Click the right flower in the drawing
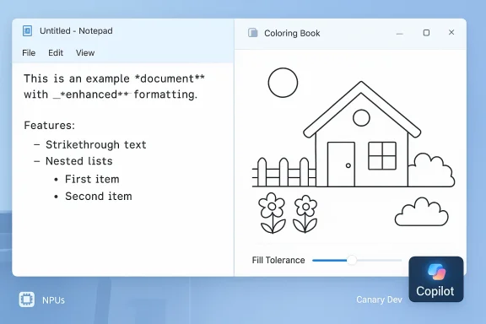The image size is (486, 324). [305, 214]
